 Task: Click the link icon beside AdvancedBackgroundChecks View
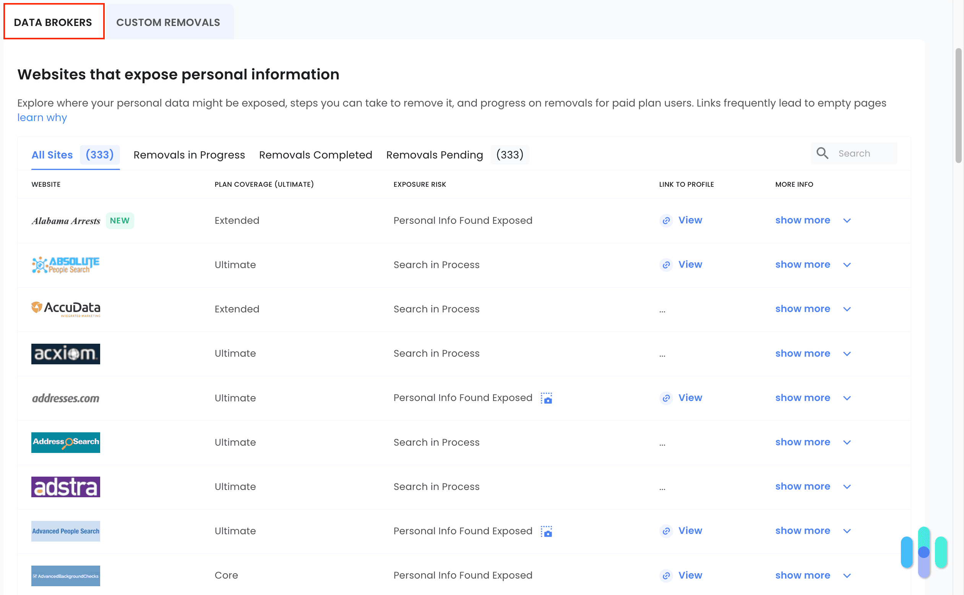coord(666,575)
